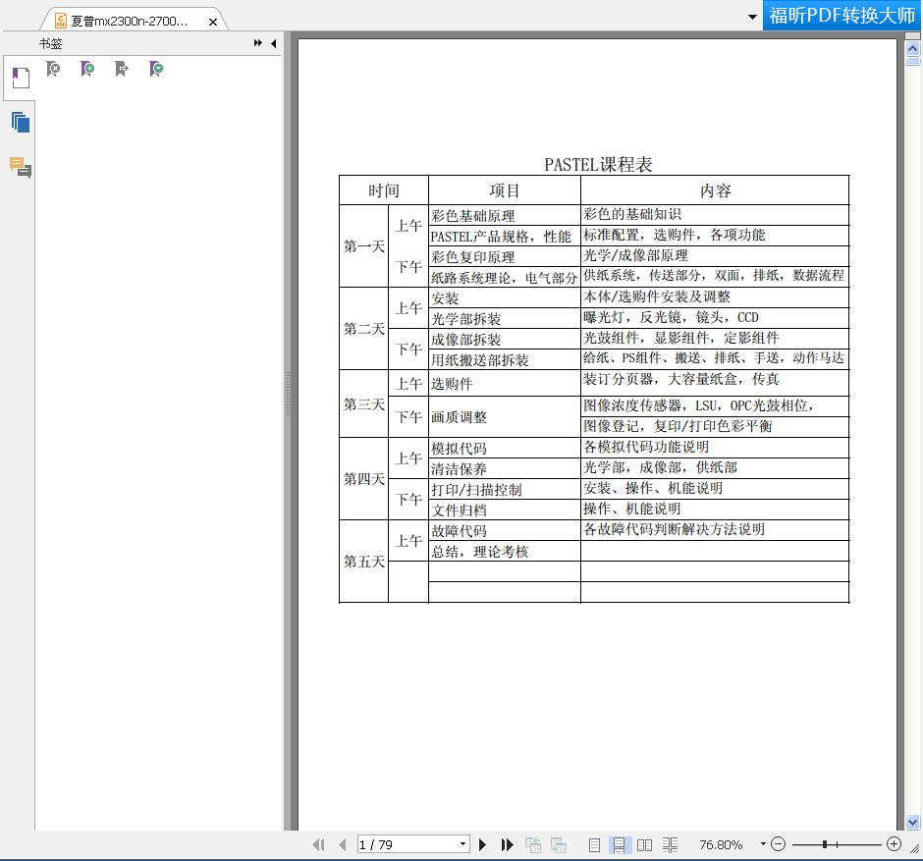Click the PASTEL课程表 title
Image resolution: width=923 pixels, height=861 pixels.
(598, 164)
